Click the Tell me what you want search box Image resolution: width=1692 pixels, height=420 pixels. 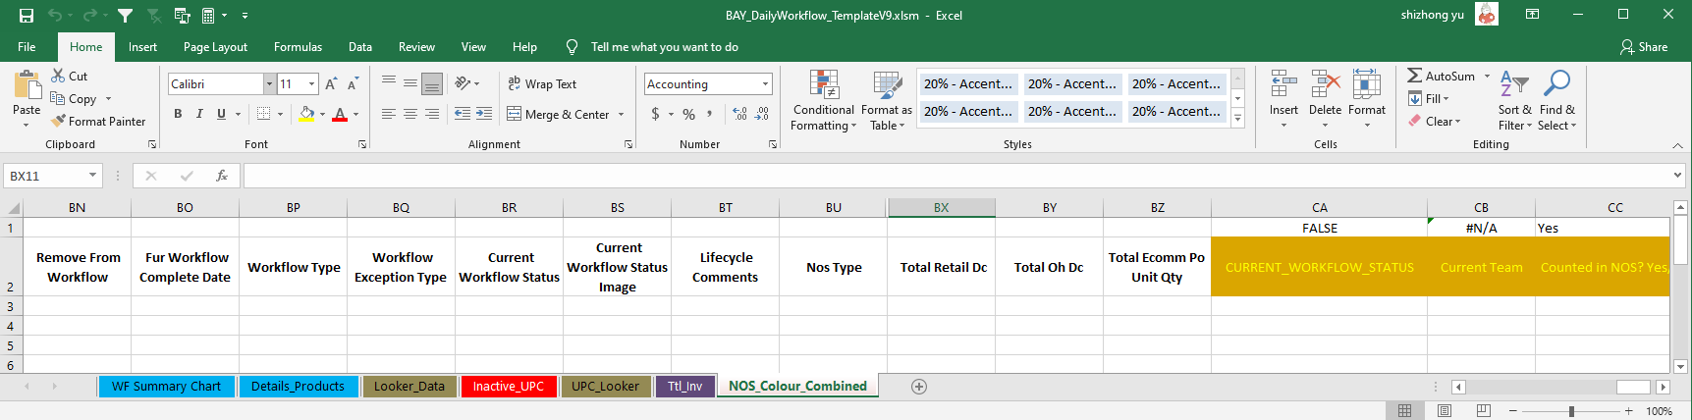665,47
